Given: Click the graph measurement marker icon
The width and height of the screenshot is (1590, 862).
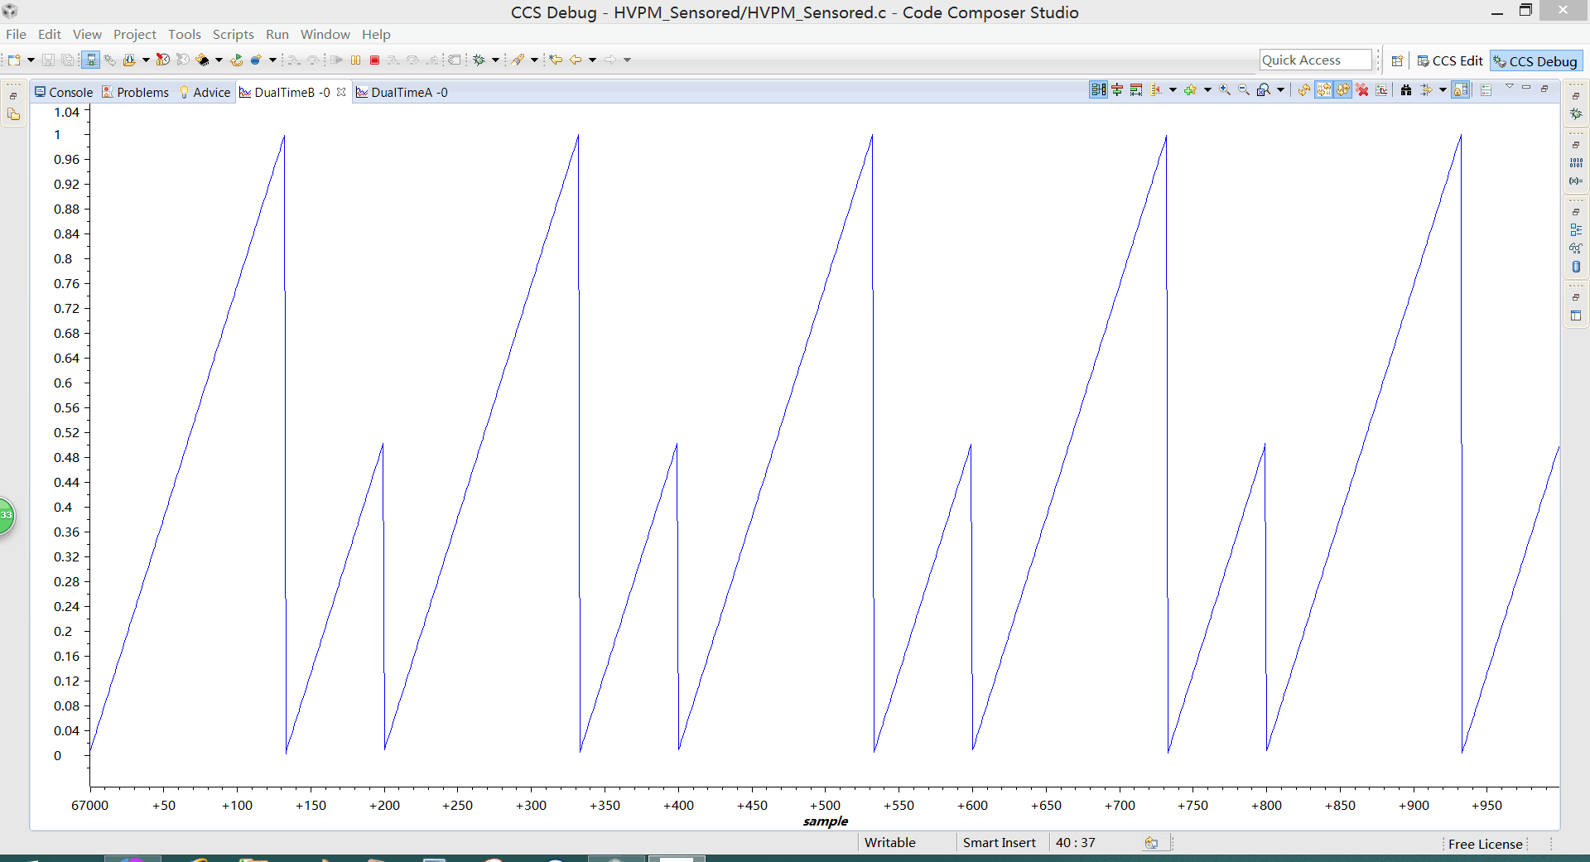Looking at the screenshot, I should pos(1156,90).
